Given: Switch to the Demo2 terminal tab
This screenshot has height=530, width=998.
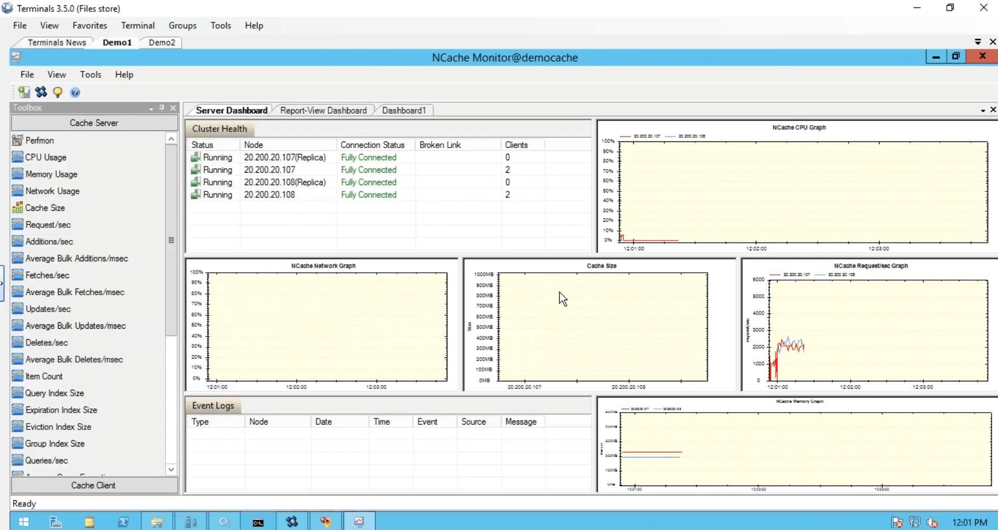Looking at the screenshot, I should pos(162,42).
